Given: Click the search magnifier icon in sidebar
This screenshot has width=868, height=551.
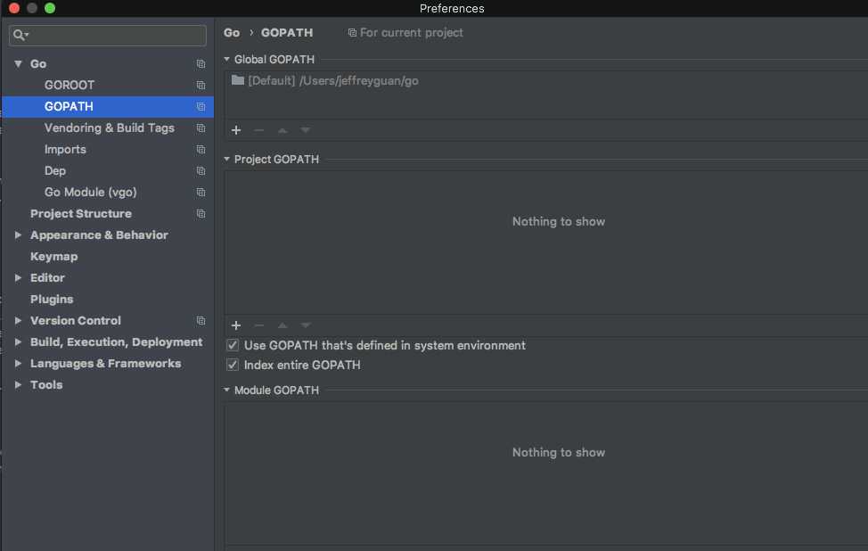Looking at the screenshot, I should (20, 35).
